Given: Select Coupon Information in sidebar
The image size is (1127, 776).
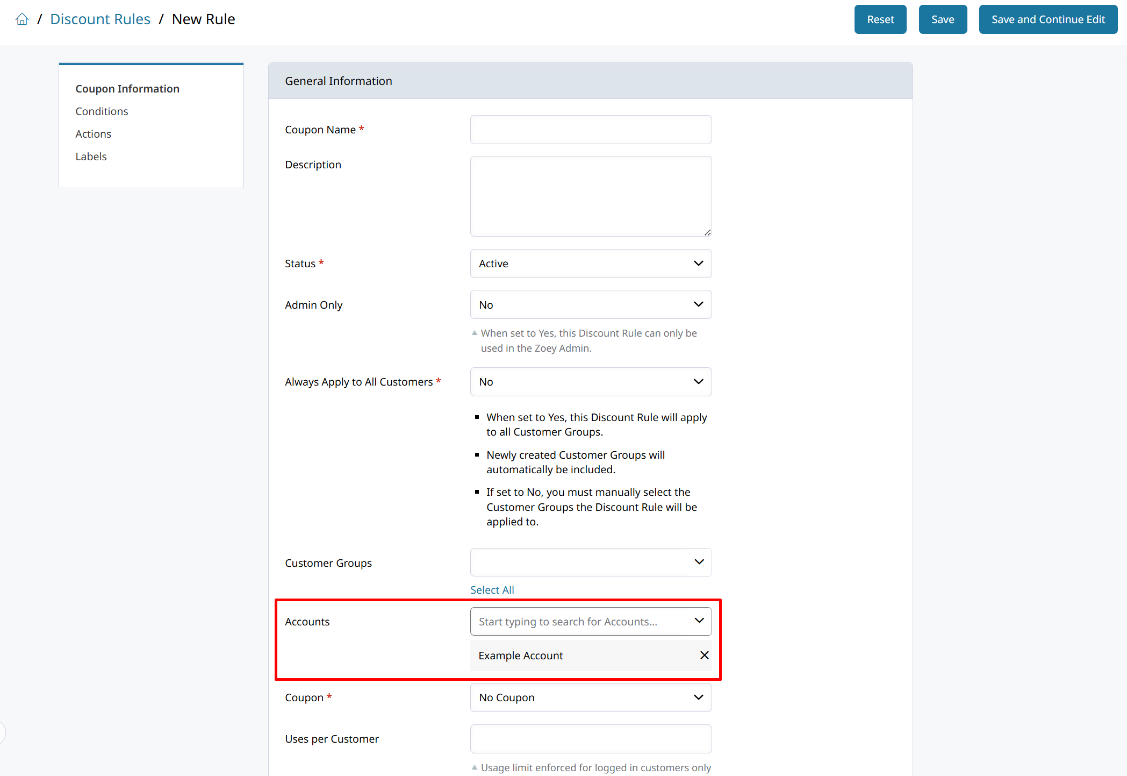Looking at the screenshot, I should pos(127,89).
